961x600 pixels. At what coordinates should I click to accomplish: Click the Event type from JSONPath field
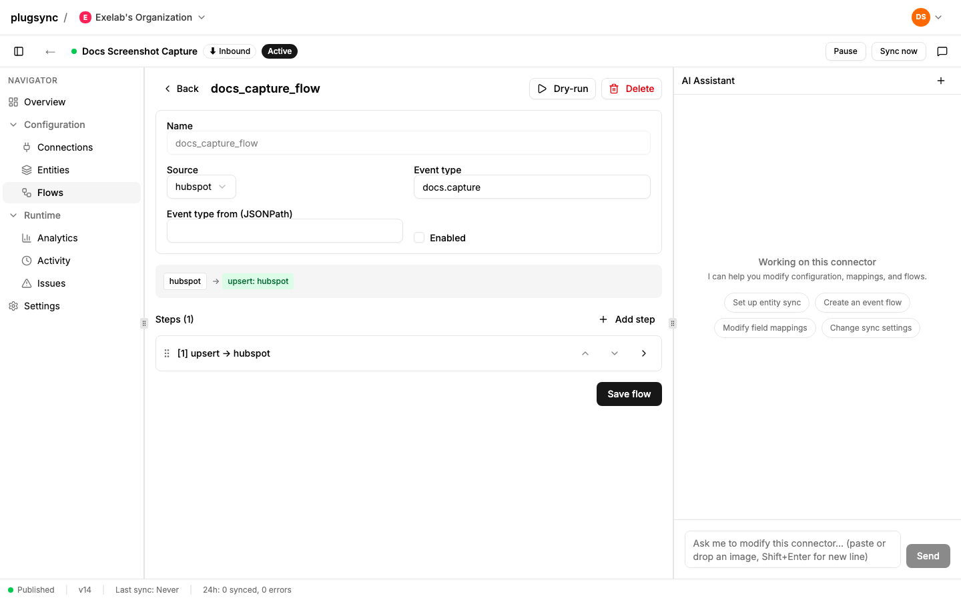pyautogui.click(x=285, y=231)
